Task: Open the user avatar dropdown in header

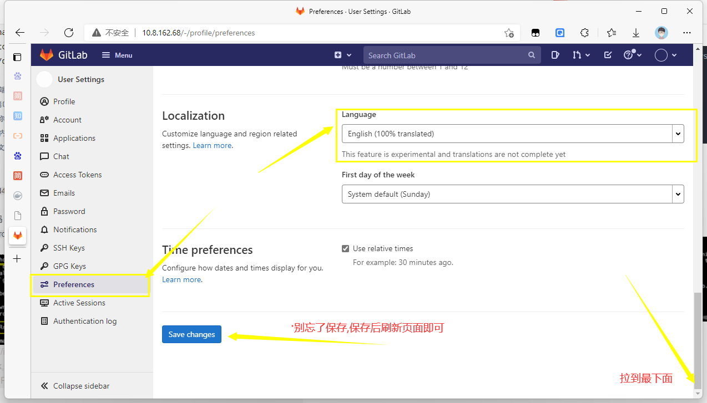Action: tap(666, 55)
